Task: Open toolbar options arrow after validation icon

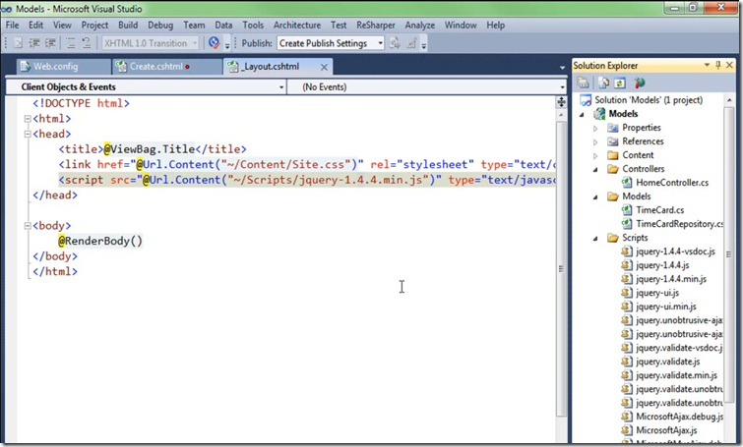Action: pyautogui.click(x=227, y=45)
